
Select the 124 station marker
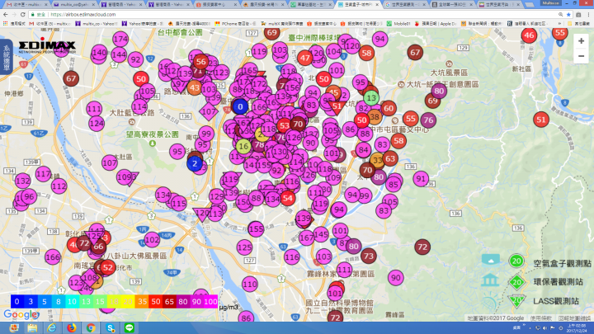coord(97,124)
